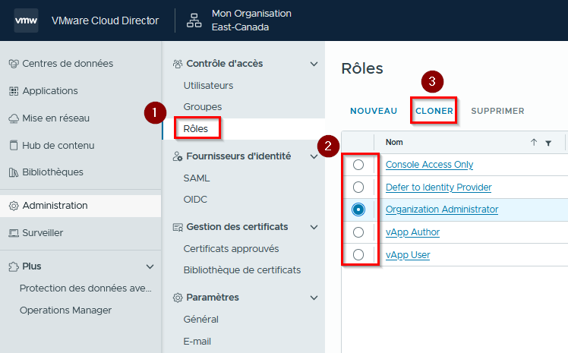Select the Organization Administrator radio button
The image size is (568, 353).
coord(358,210)
